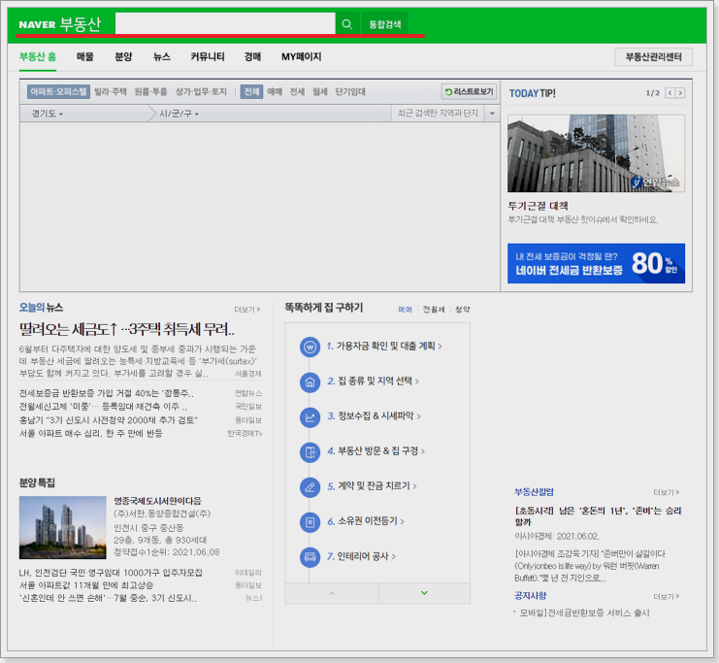Open notice 전세금반환보증 서비스 출시
This screenshot has width=719, height=663.
click(x=584, y=613)
